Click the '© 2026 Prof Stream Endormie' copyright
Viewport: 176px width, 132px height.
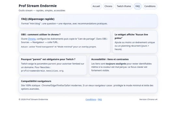[33, 99]
